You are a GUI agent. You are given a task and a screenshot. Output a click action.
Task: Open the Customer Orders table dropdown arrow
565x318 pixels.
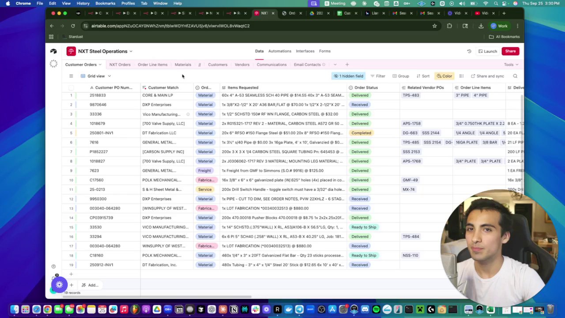[x=100, y=65]
